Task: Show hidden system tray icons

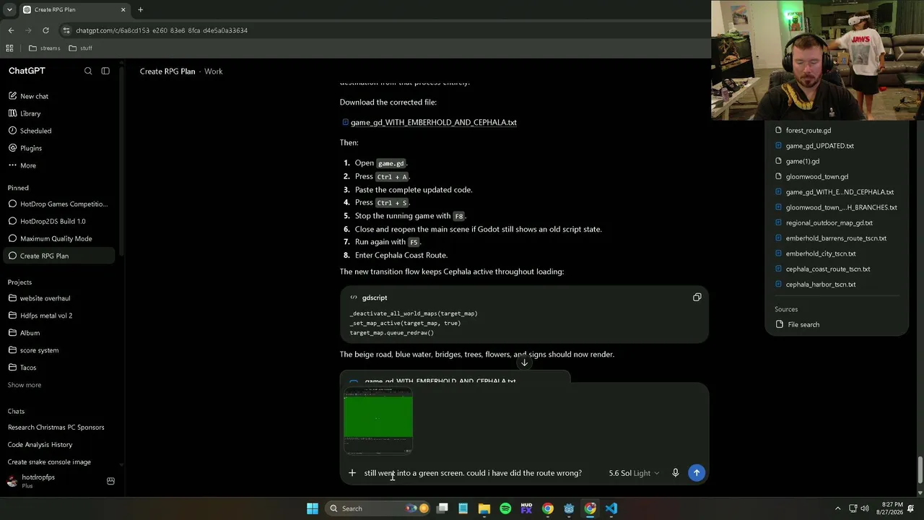Action: (837, 508)
